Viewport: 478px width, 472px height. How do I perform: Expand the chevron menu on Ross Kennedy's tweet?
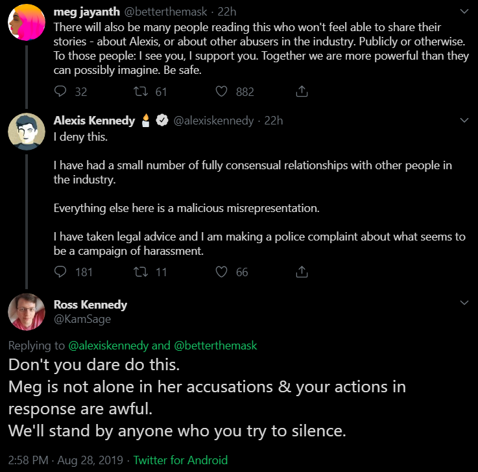[464, 303]
